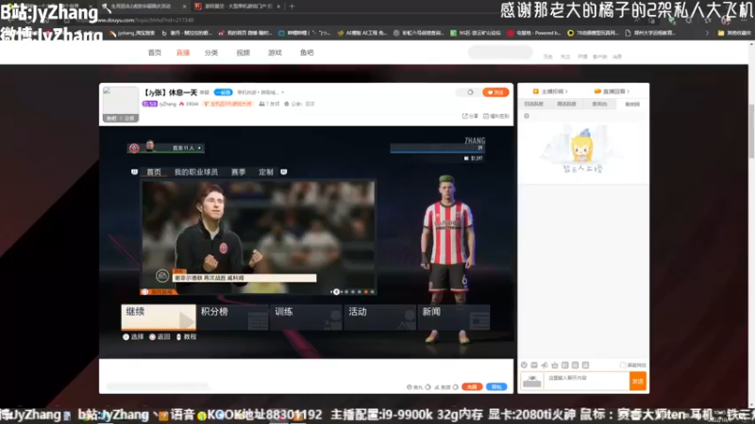
Task: Switch to first ranking tab in chat panel
Action: click(x=533, y=104)
